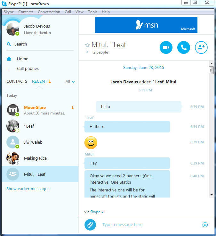Click the search magnifier icon
This screenshot has width=216, height=236.
pyautogui.click(x=9, y=44)
